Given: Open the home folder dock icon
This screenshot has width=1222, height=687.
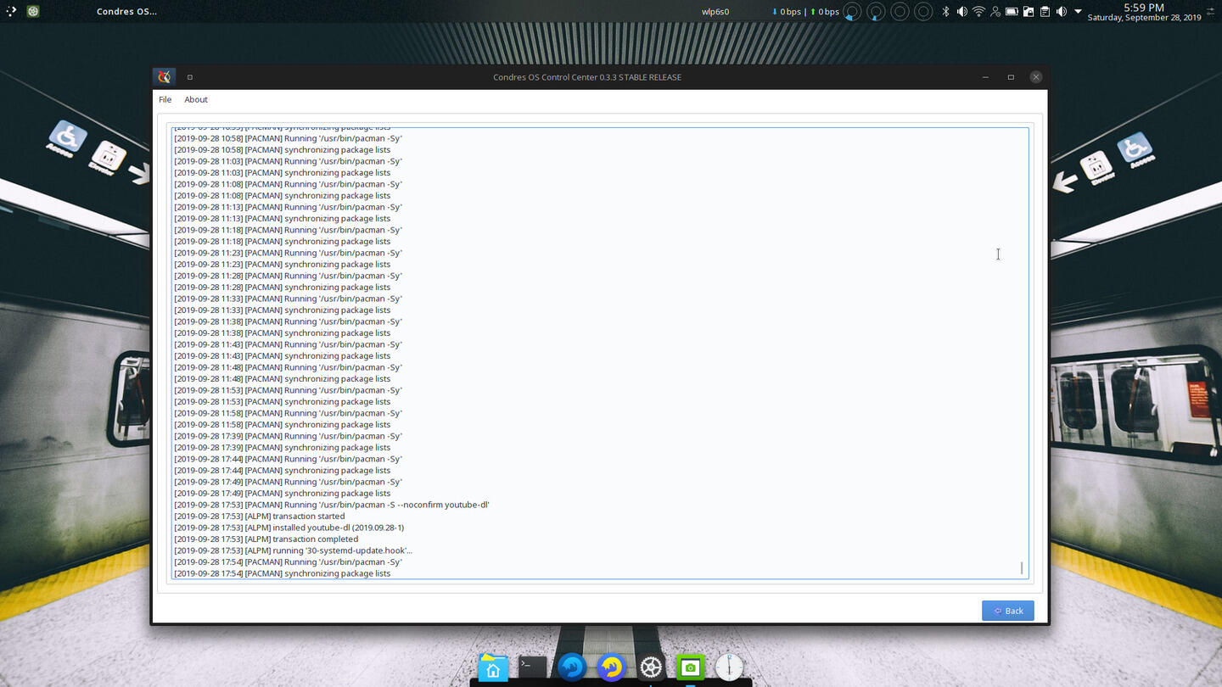Looking at the screenshot, I should [493, 668].
